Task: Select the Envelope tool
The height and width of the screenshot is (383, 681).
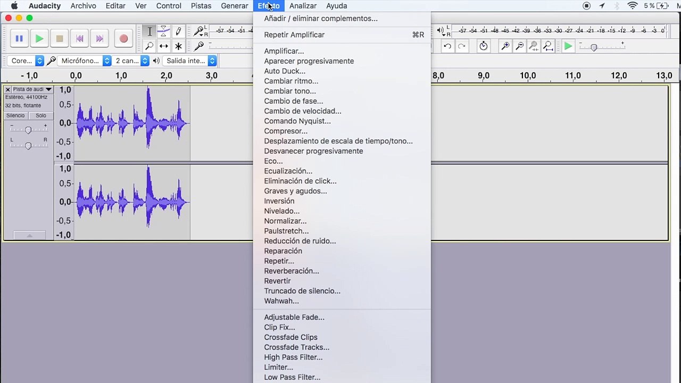Action: 164,32
